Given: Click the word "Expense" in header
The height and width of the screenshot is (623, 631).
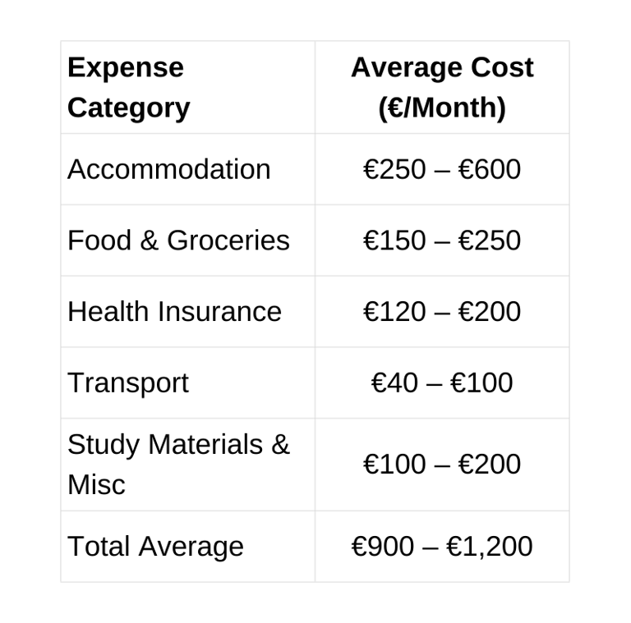Looking at the screenshot, I should (126, 67).
